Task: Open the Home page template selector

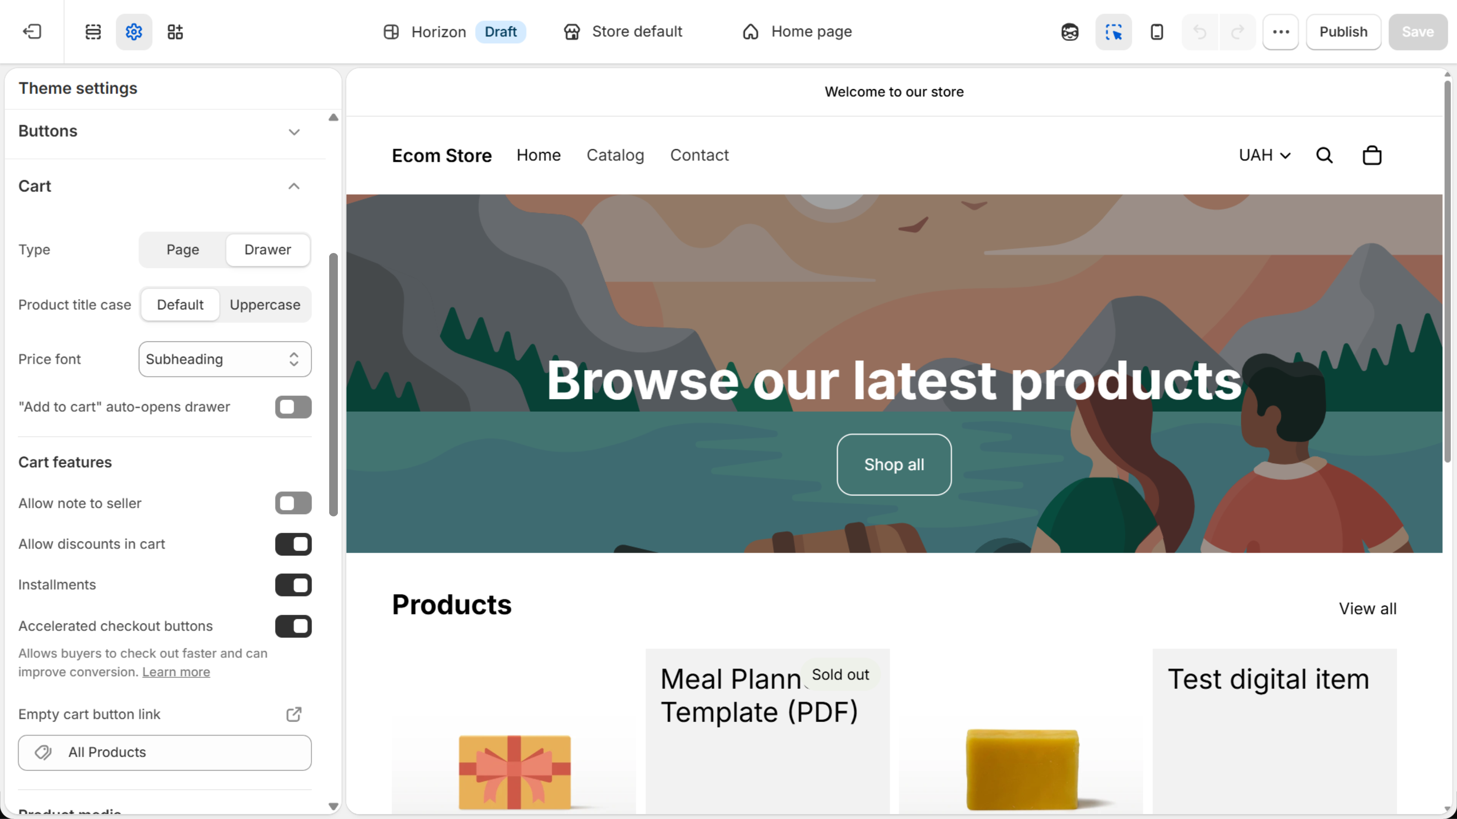Action: click(x=797, y=32)
